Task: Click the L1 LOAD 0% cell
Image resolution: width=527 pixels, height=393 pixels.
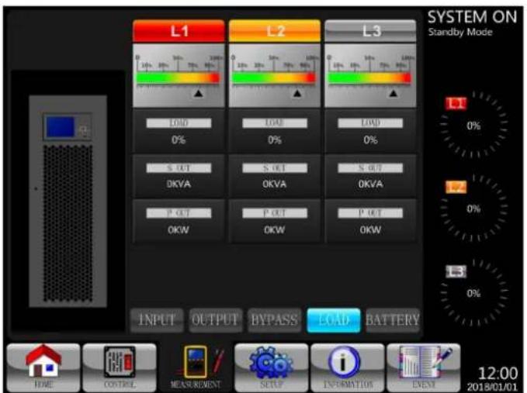Action: tap(179, 131)
